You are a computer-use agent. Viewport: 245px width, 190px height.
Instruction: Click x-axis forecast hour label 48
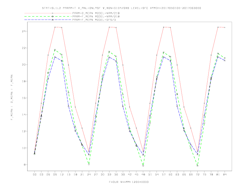(143, 174)
